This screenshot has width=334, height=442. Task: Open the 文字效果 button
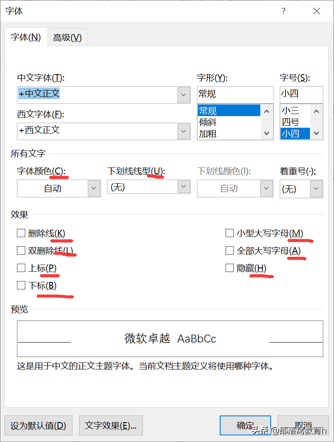tap(111, 425)
